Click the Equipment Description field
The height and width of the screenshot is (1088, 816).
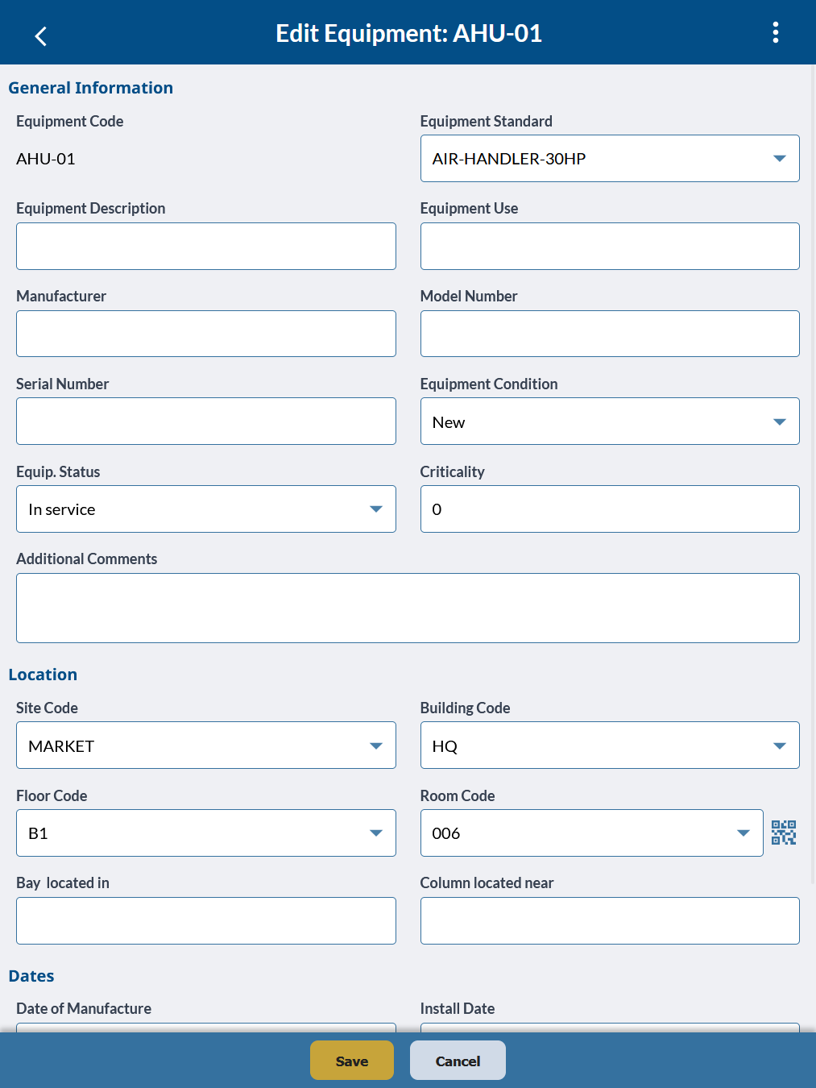(205, 247)
